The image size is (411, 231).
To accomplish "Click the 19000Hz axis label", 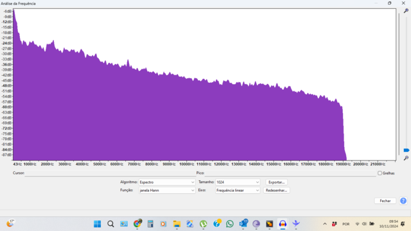I will (343, 164).
